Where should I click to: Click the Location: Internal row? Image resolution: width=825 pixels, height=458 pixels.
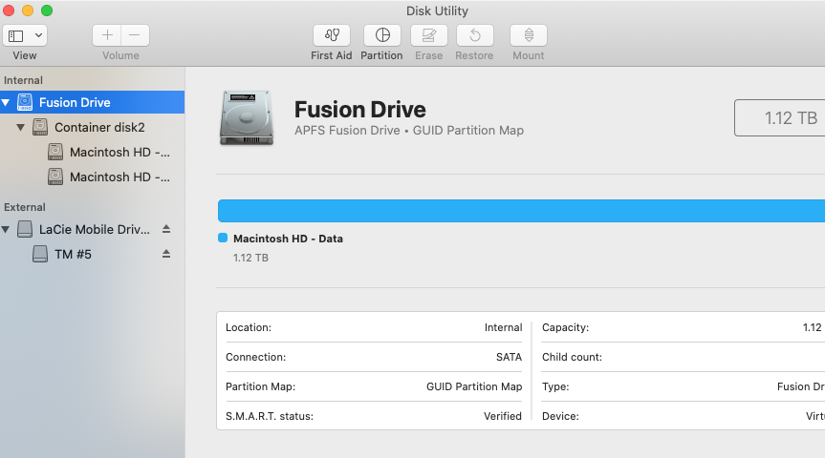point(374,327)
